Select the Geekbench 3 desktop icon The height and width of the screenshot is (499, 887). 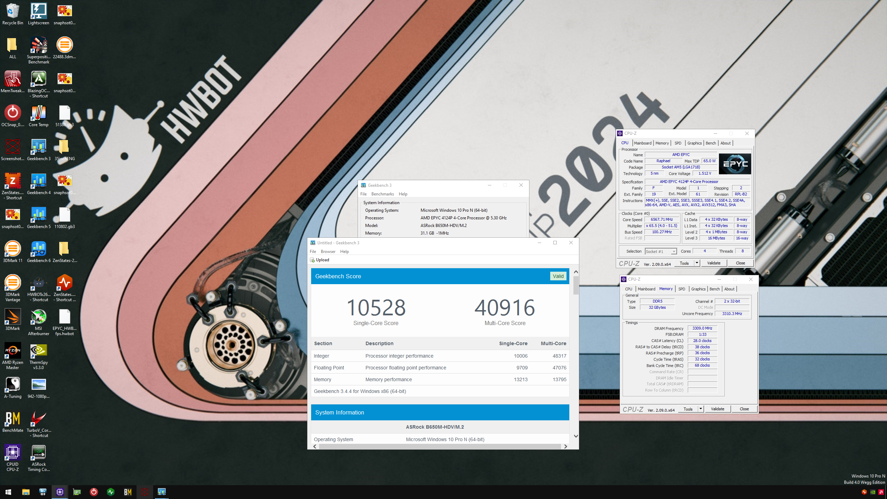[x=38, y=150]
